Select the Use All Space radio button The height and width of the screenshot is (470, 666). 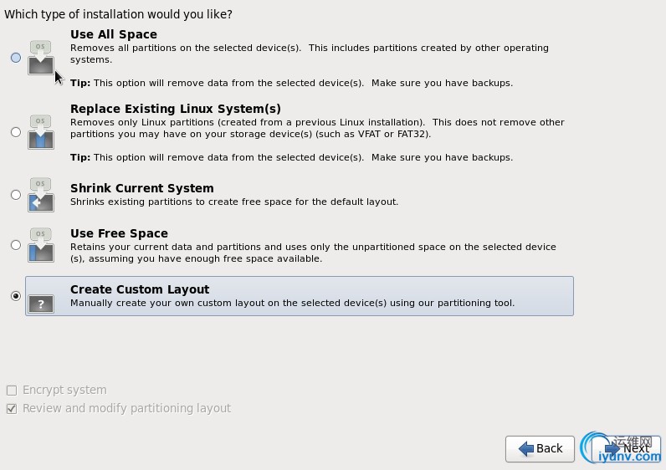pos(16,58)
